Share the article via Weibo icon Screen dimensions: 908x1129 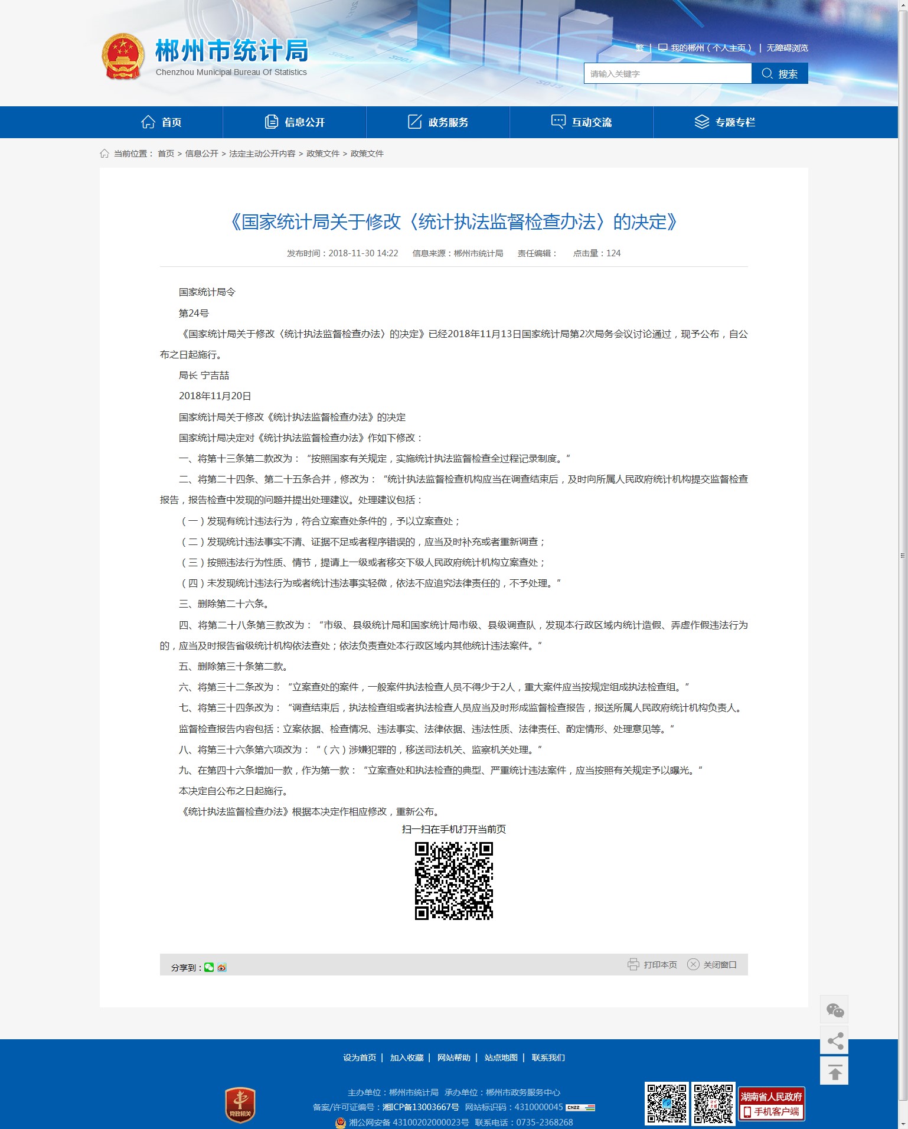tap(222, 967)
